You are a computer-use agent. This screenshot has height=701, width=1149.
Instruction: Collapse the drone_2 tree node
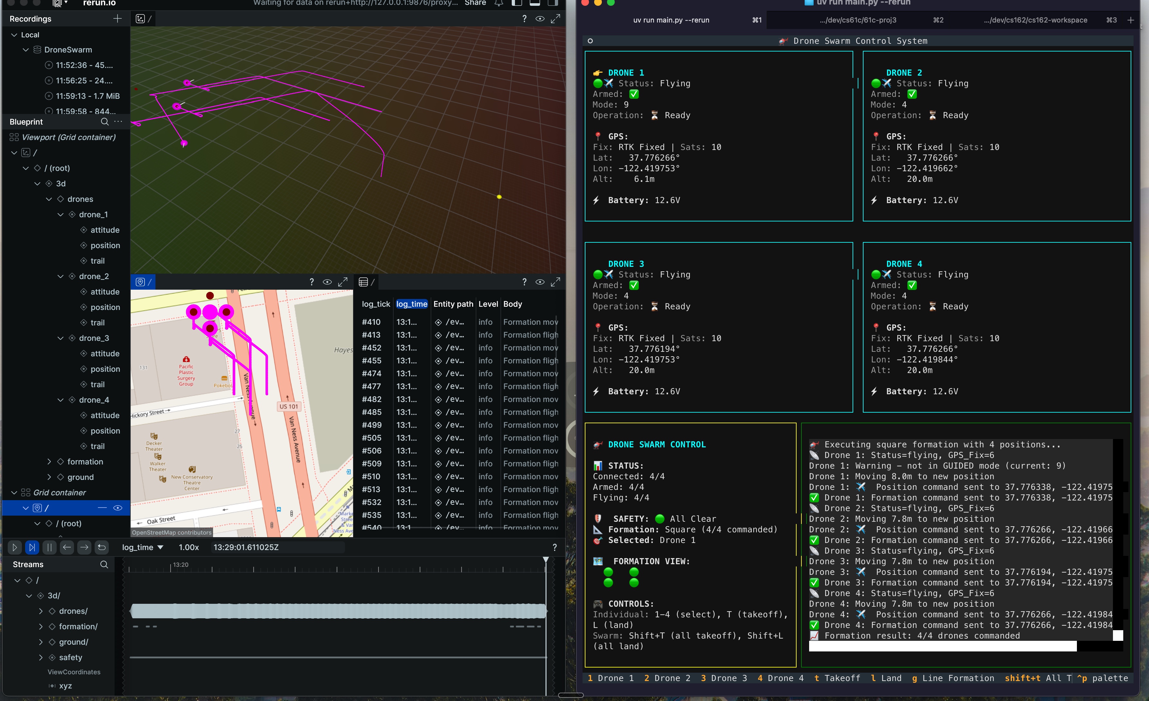click(60, 276)
